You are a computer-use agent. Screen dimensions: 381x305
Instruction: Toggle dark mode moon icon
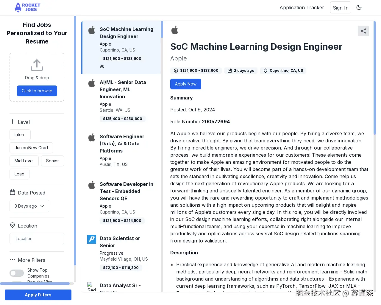click(x=359, y=7)
